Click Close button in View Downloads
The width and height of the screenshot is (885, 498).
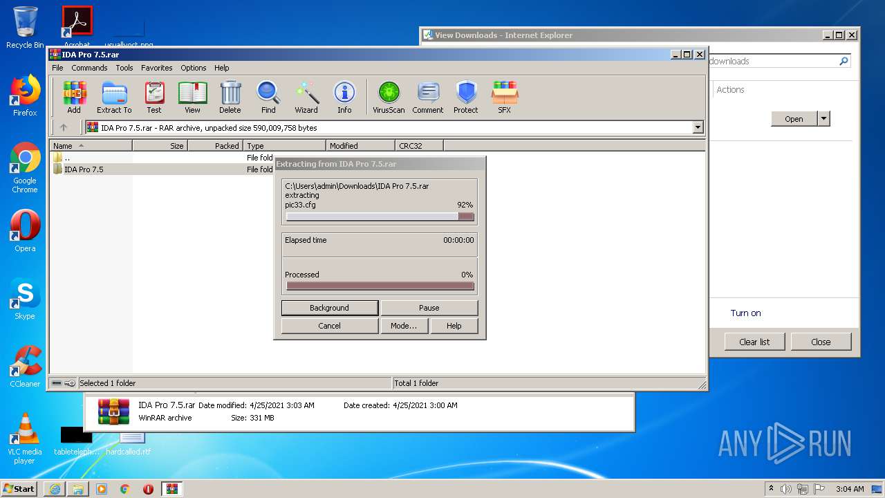(821, 342)
